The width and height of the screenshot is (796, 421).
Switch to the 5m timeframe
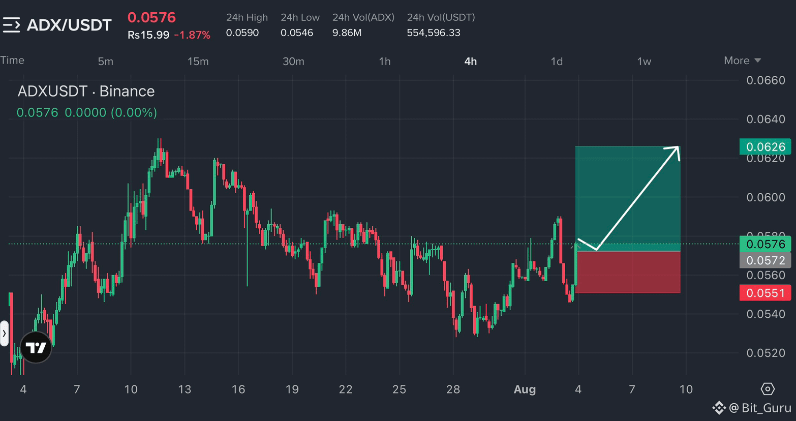pos(105,62)
